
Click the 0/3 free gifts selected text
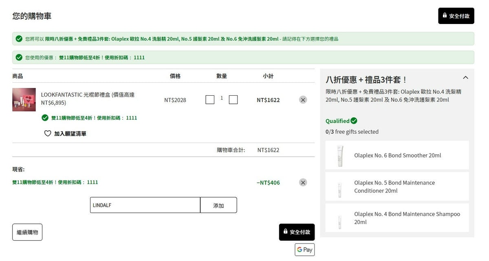click(352, 132)
